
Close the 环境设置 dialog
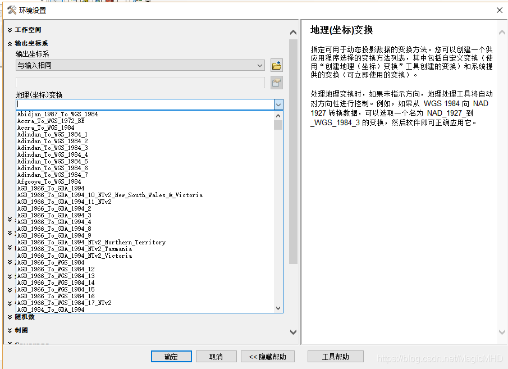(499, 10)
